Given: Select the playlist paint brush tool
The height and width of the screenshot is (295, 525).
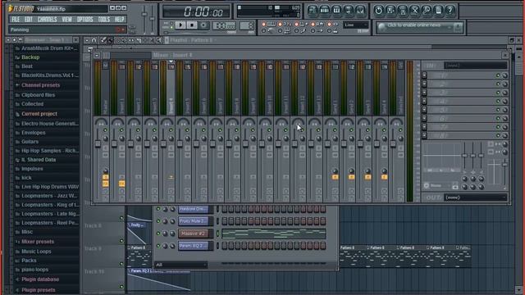Looking at the screenshot, I should point(110,40).
